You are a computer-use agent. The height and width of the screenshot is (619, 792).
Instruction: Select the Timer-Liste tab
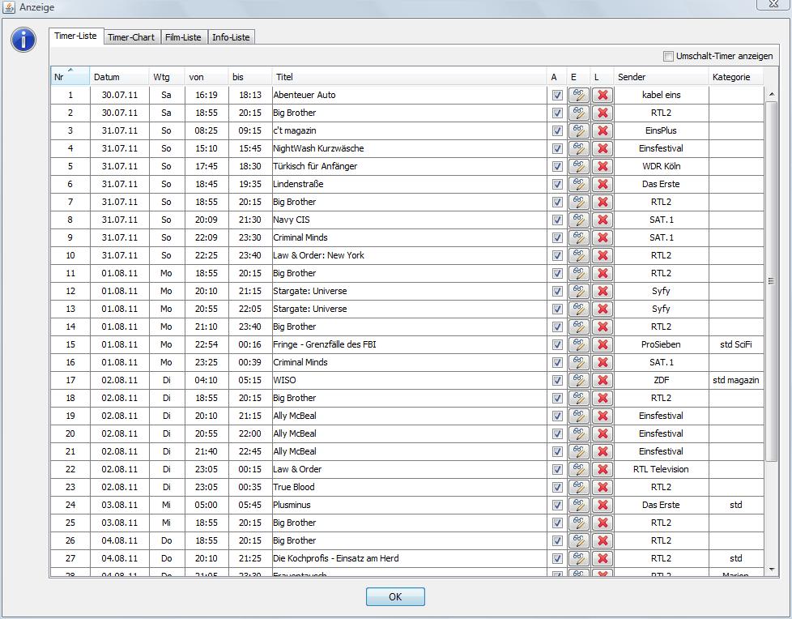[76, 36]
